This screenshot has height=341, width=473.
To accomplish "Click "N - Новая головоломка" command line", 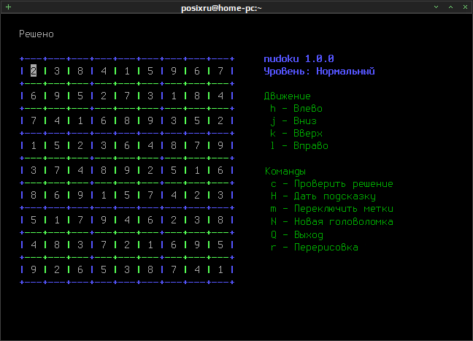I will [x=332, y=222].
